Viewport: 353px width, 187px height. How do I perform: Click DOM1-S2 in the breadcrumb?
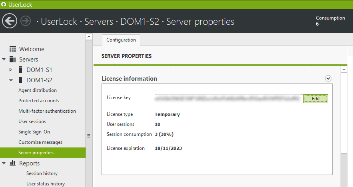[x=140, y=22]
